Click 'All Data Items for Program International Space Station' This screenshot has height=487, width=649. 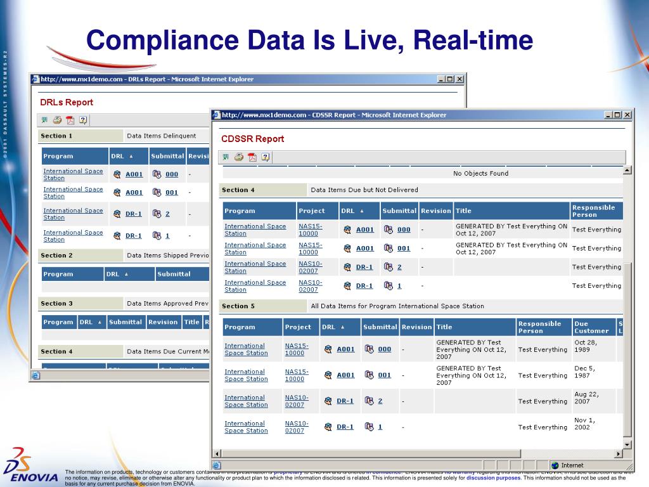coord(397,306)
